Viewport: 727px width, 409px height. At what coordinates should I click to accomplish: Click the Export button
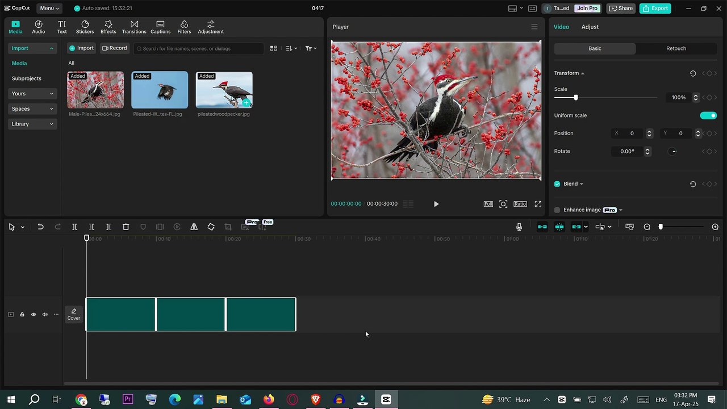click(x=655, y=8)
